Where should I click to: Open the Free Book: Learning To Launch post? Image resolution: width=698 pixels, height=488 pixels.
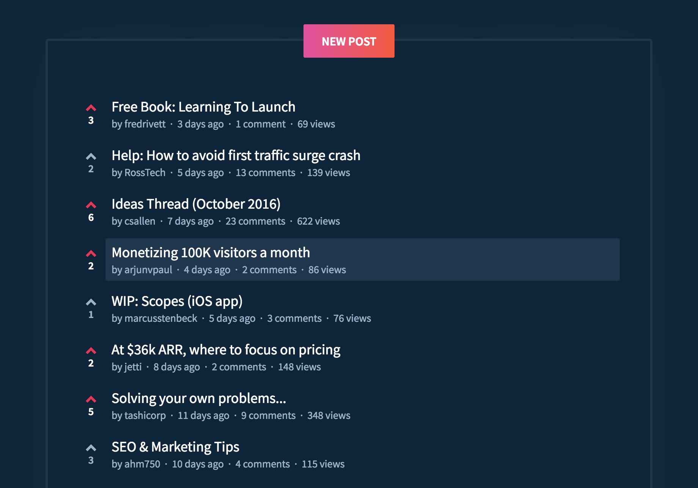(x=203, y=107)
